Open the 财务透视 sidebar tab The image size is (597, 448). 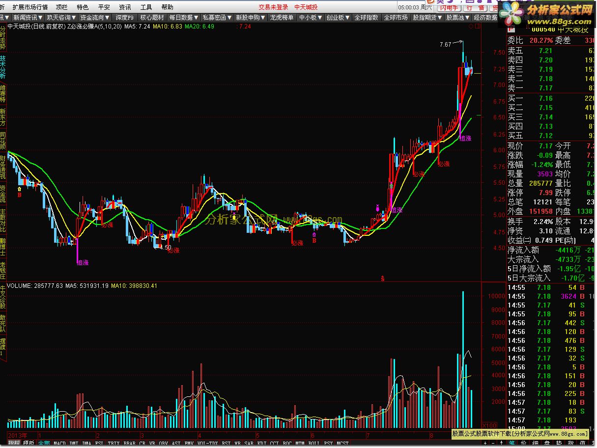3,168
